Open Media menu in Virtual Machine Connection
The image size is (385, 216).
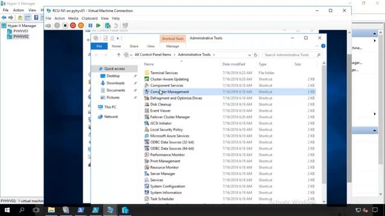click(x=73, y=19)
